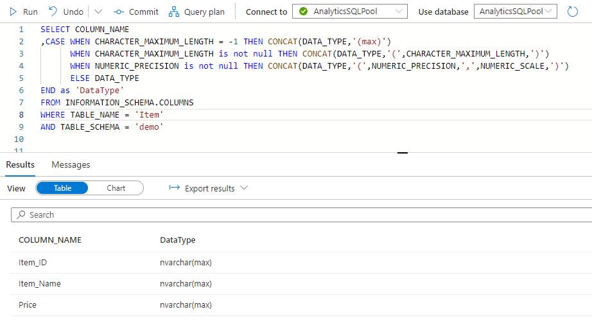
Task: Click the Commit icon
Action: pos(118,12)
